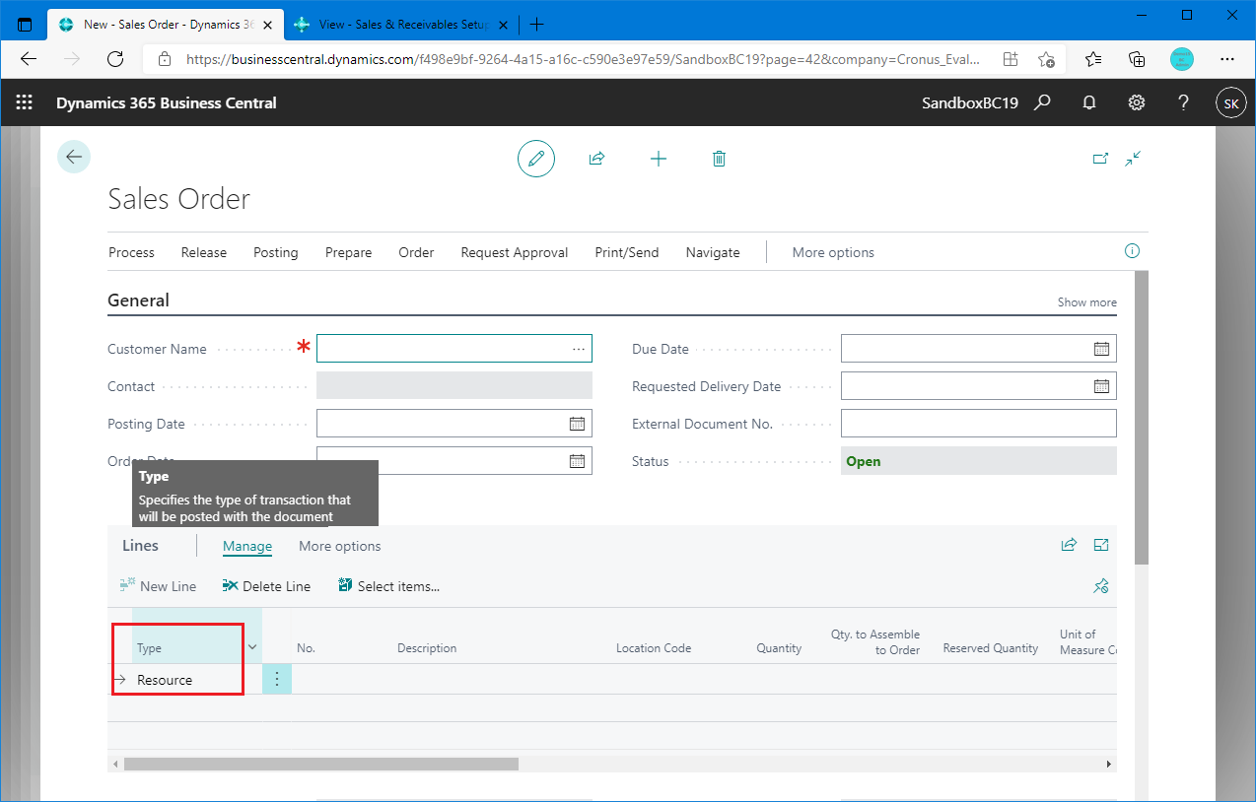Share the sales order using the share icon
Image resolution: width=1256 pixels, height=802 pixels.
[596, 159]
